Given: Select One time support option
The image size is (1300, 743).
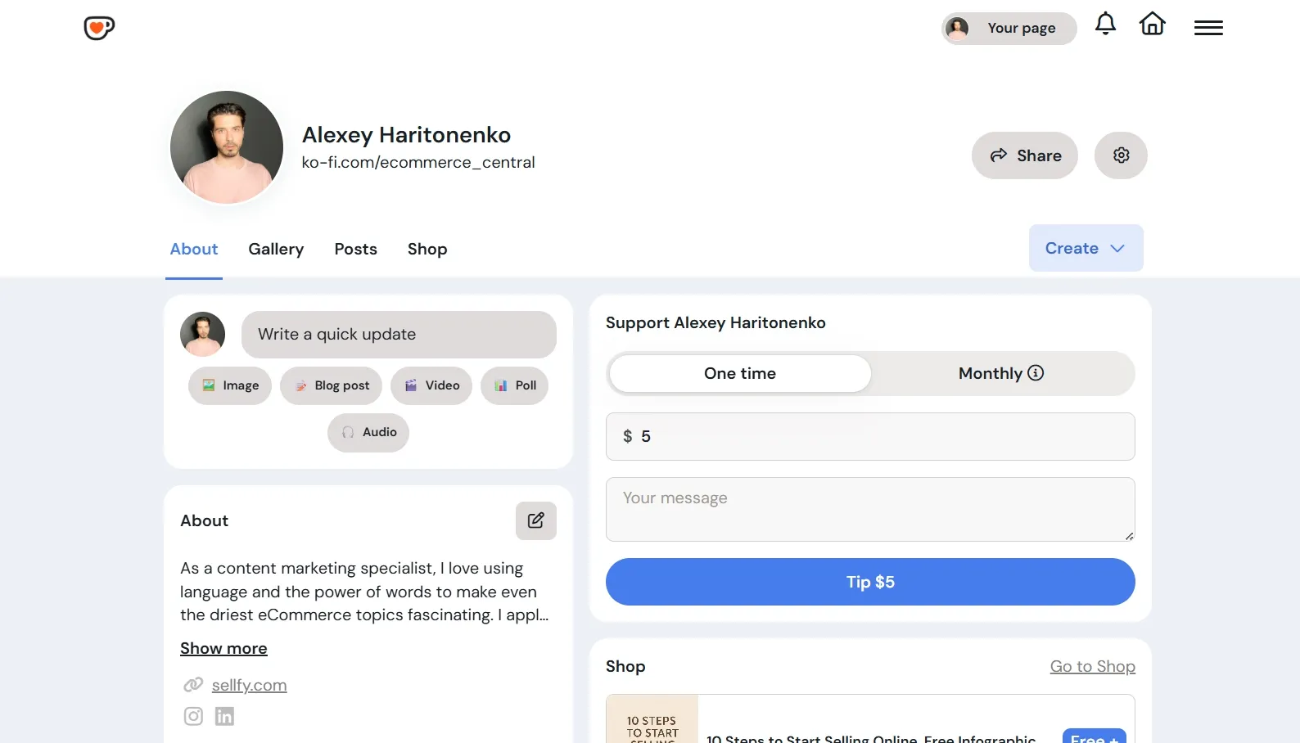Looking at the screenshot, I should 740,373.
